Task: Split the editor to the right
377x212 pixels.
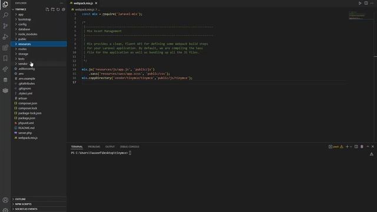Action: click(x=366, y=3)
